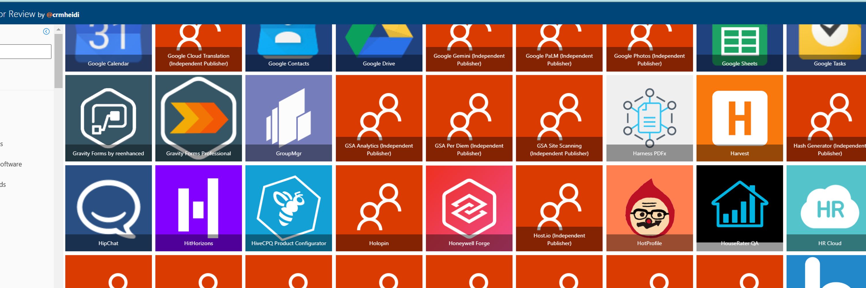Open the Google Contacts connector
This screenshot has width=866, height=288.
coord(288,47)
